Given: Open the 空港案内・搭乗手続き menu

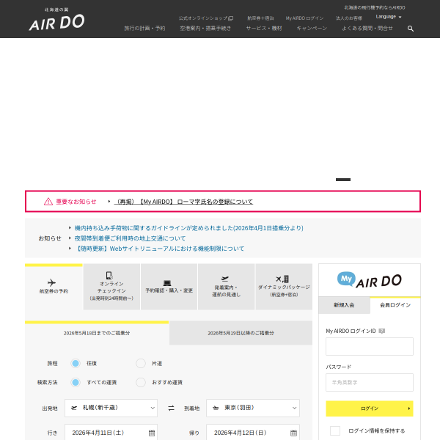Looking at the screenshot, I should click(x=205, y=29).
